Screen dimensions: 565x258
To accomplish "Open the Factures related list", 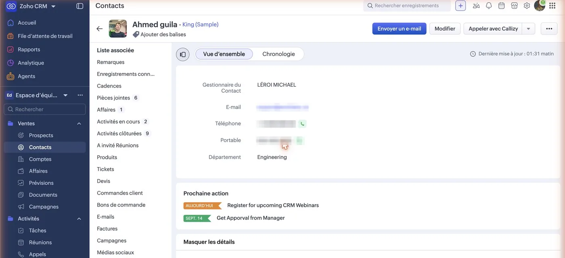I will (107, 229).
